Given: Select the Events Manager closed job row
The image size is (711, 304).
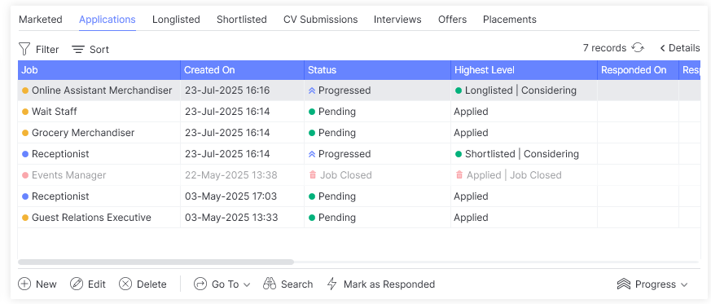Looking at the screenshot, I should point(359,175).
